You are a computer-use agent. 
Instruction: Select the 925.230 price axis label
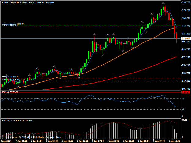tap(186, 34)
